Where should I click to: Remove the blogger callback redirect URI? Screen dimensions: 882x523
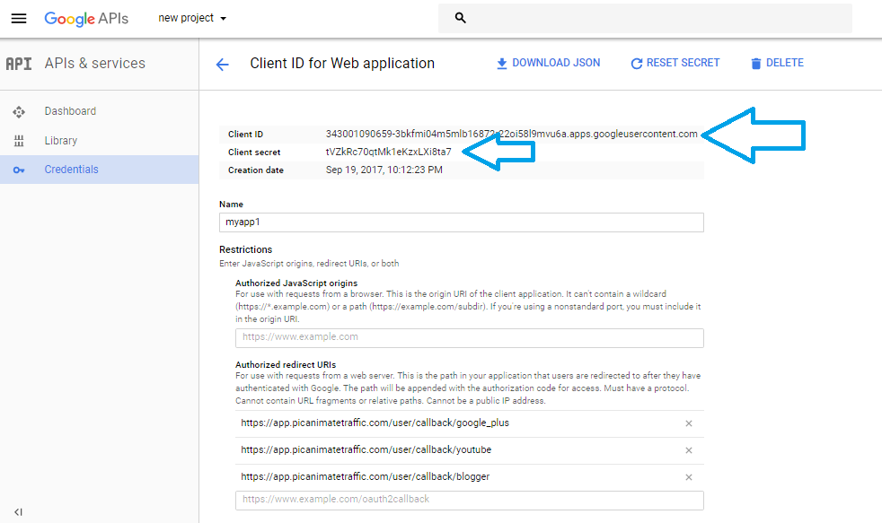(x=689, y=477)
